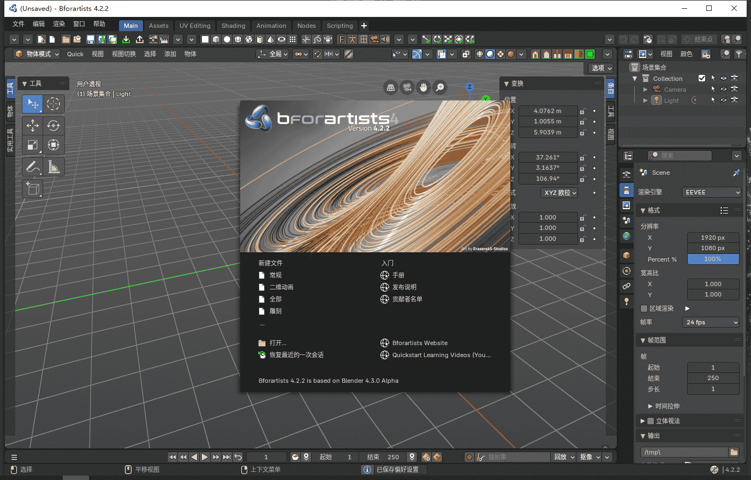Enable the 区域渲染 checkbox
The width and height of the screenshot is (751, 480).
[644, 309]
